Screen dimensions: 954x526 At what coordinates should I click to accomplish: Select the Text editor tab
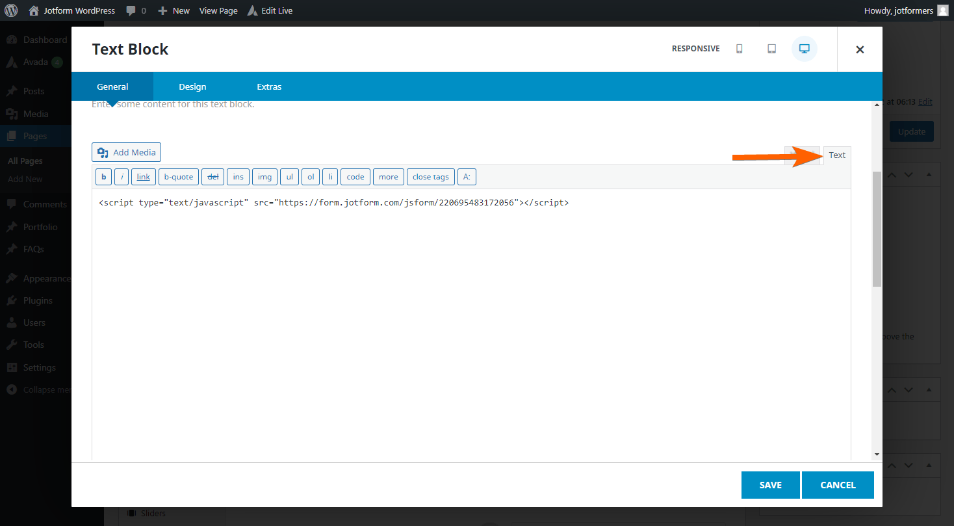pyautogui.click(x=837, y=155)
